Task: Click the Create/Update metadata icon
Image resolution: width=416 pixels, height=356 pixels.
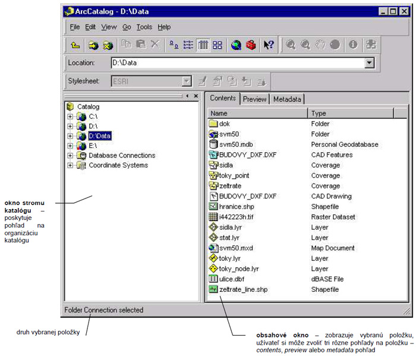Action: (232, 81)
